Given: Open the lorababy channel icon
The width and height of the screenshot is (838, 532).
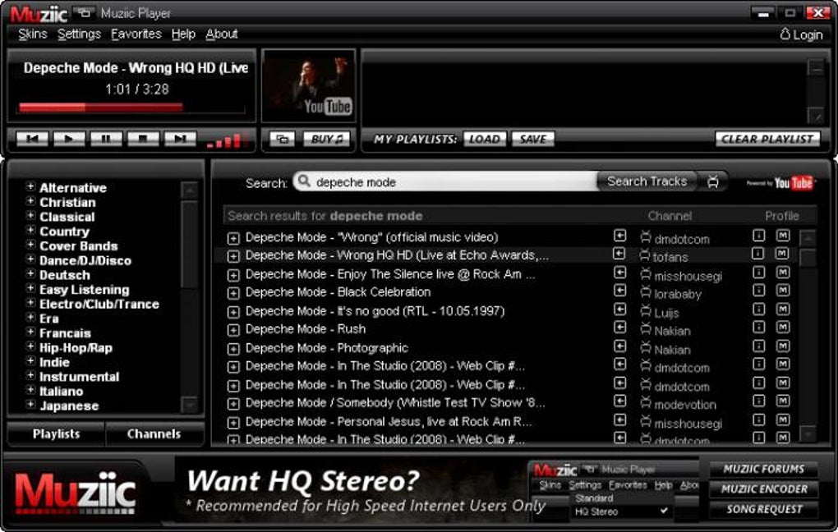Looking at the screenshot, I should [646, 292].
